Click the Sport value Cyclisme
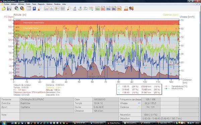The height and width of the screenshot is (125, 201). 47,107
